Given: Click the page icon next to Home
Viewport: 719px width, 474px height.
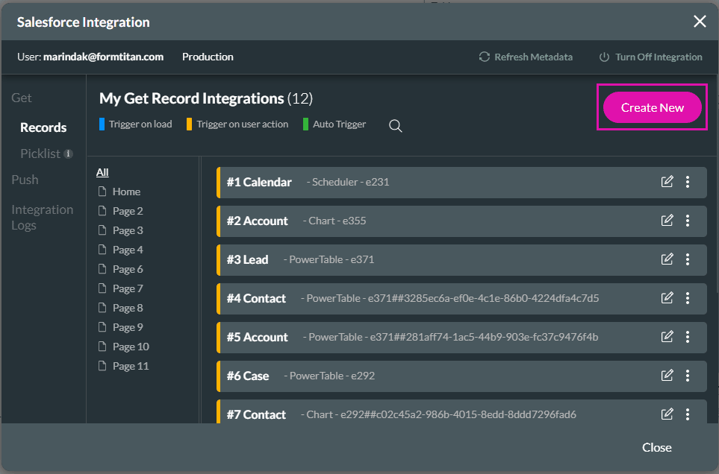Looking at the screenshot, I should pyautogui.click(x=105, y=191).
